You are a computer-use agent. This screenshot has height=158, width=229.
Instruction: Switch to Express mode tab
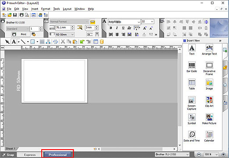click(x=30, y=155)
